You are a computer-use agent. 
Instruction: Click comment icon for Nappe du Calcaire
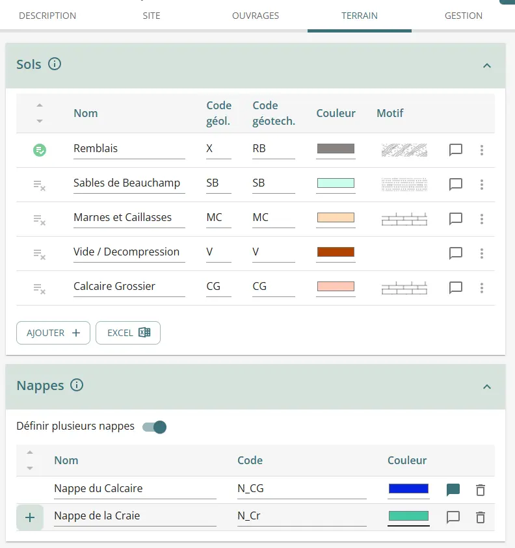click(453, 490)
